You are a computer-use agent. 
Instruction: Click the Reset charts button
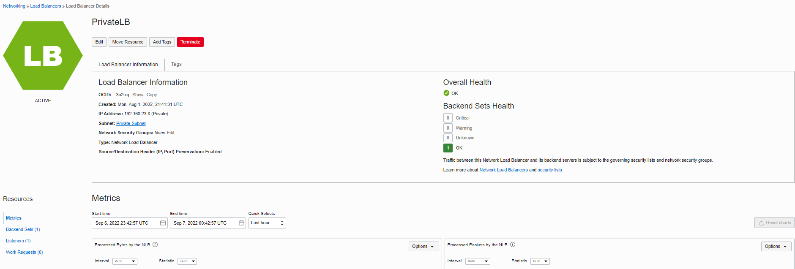coord(774,223)
